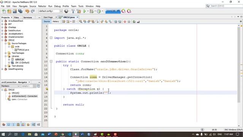Open the Navigate menu

tap(23, 6)
